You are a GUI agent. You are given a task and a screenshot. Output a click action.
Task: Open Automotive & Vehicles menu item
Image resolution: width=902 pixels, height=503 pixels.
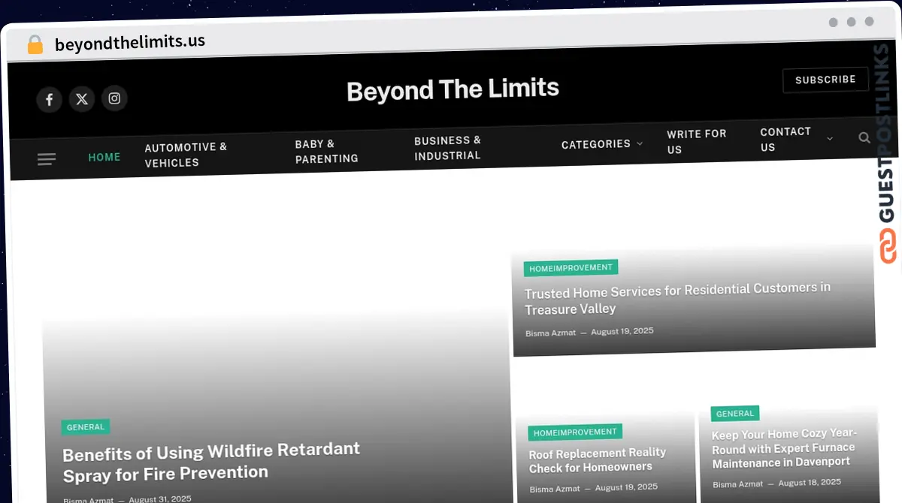(x=186, y=155)
